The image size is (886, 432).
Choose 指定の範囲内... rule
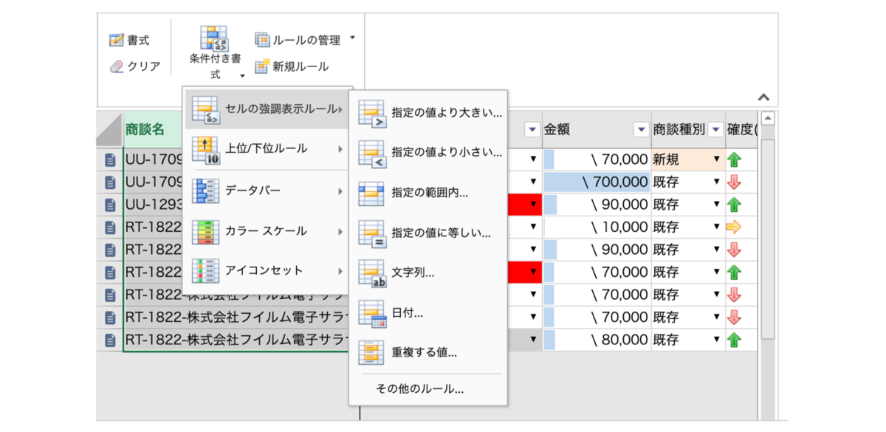(429, 193)
